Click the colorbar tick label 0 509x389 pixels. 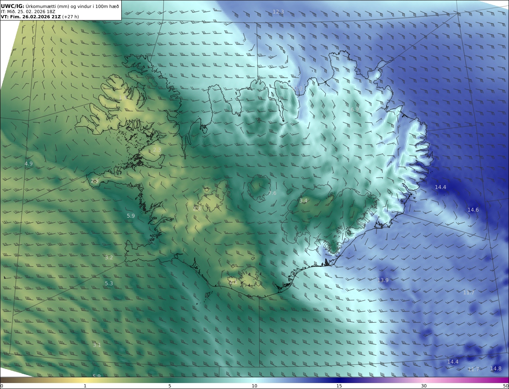pyautogui.click(x=2, y=386)
